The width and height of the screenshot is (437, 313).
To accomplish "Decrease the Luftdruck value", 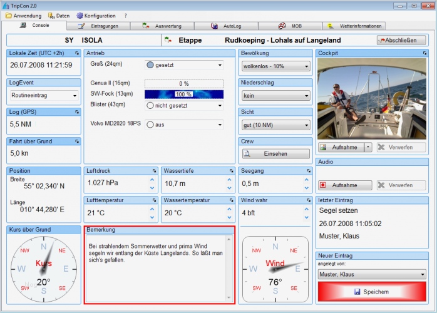I will pos(152,188).
